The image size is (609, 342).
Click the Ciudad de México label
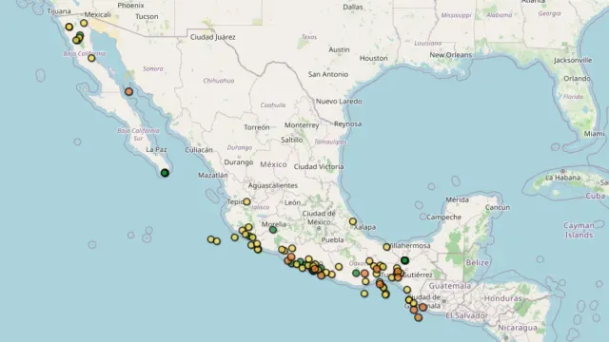(x=319, y=218)
